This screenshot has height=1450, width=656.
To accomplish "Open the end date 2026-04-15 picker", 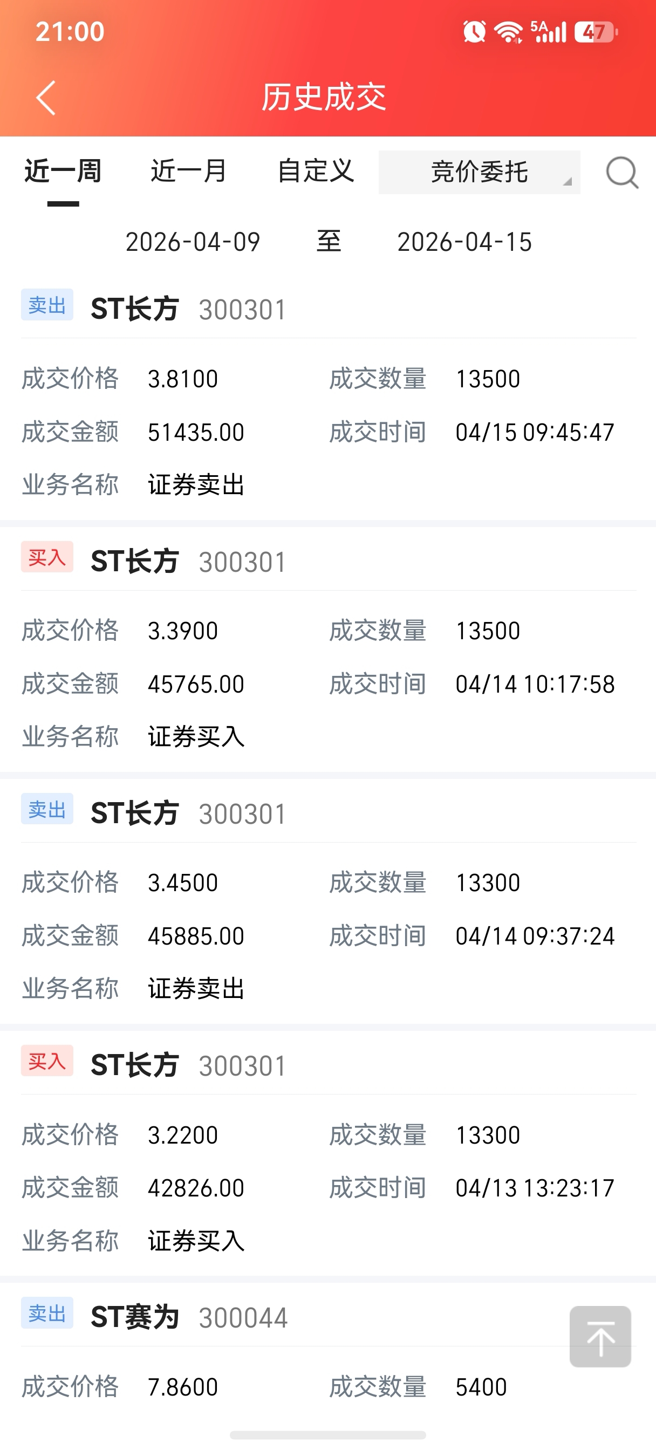I will 464,242.
